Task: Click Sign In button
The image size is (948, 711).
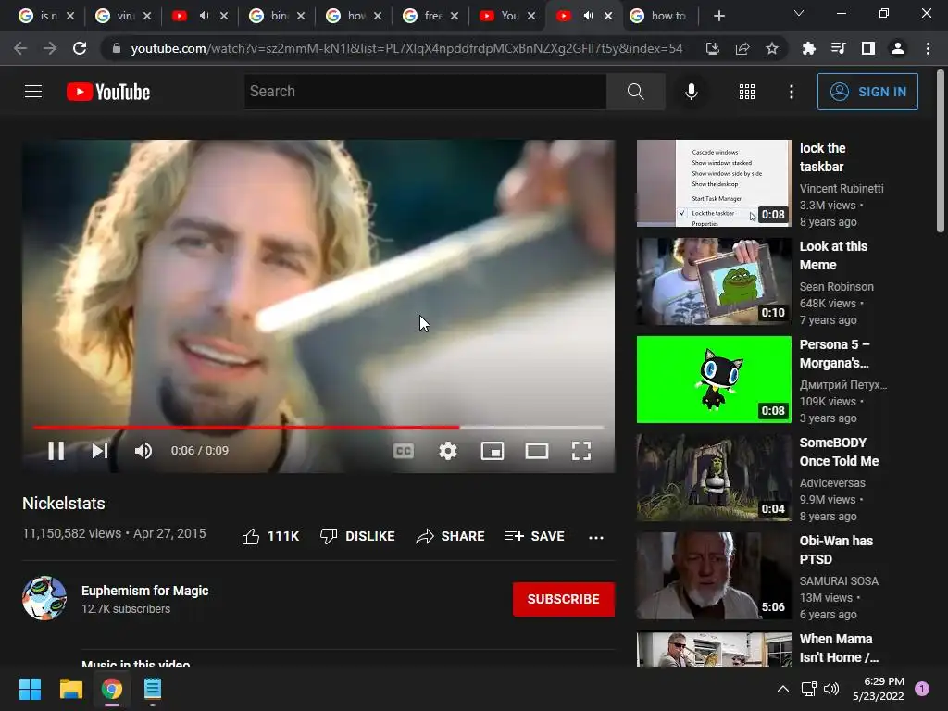Action: click(867, 92)
